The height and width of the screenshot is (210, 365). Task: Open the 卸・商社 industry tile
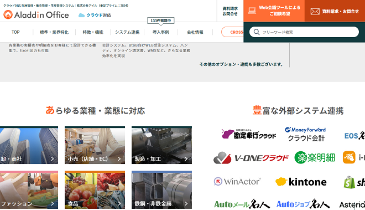[29, 145]
